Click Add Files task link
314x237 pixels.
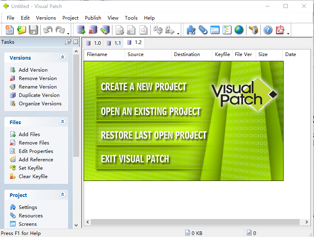pyautogui.click(x=29, y=135)
